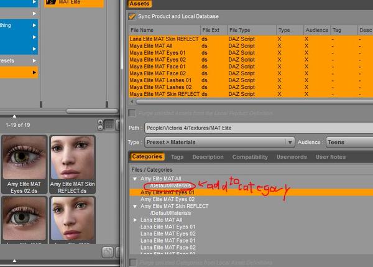Open the Description tab

tap(208, 157)
